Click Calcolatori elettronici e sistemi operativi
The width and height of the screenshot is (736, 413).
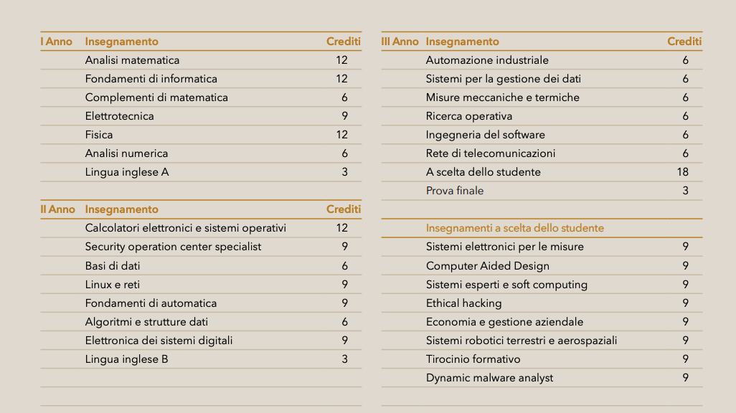click(x=185, y=228)
